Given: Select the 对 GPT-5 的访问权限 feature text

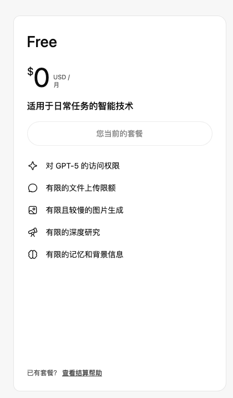Looking at the screenshot, I should (83, 166).
